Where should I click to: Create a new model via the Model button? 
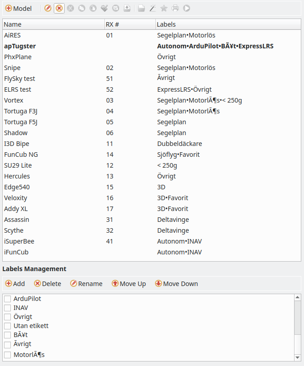point(17,8)
